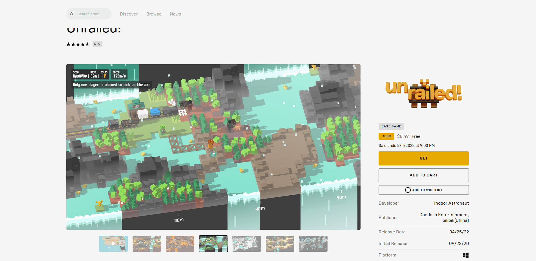The width and height of the screenshot is (536, 261).
Task: Open the Indoor Astronaut developer link
Action: coord(451,203)
